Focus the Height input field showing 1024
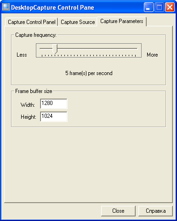 (54, 116)
